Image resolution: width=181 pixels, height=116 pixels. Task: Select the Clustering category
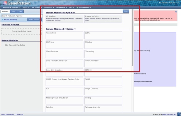[103, 54]
